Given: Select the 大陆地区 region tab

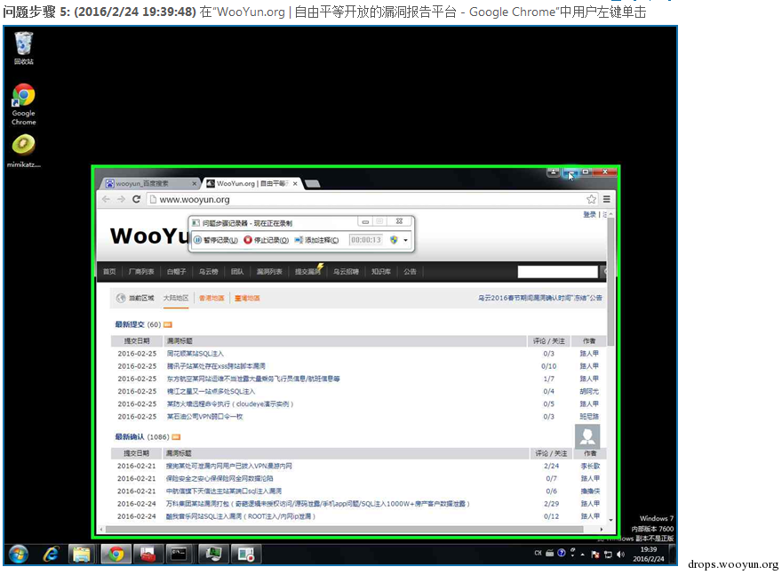Looking at the screenshot, I should (176, 299).
